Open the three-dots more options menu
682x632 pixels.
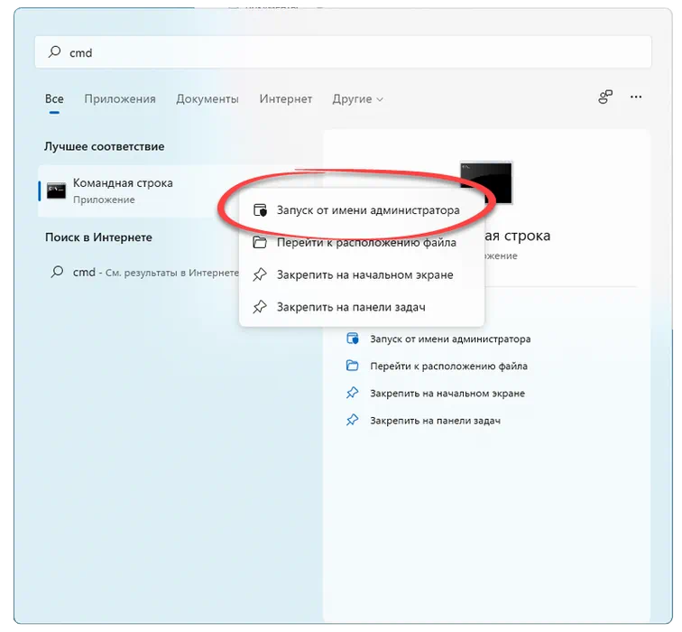pyautogui.click(x=636, y=97)
